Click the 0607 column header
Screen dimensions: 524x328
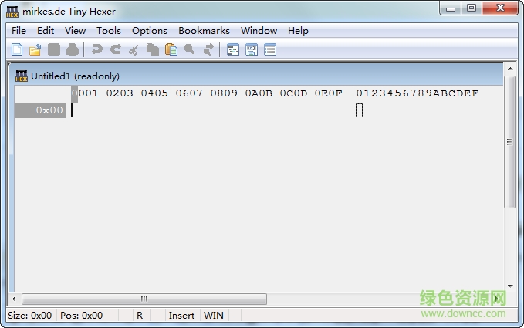coord(189,93)
